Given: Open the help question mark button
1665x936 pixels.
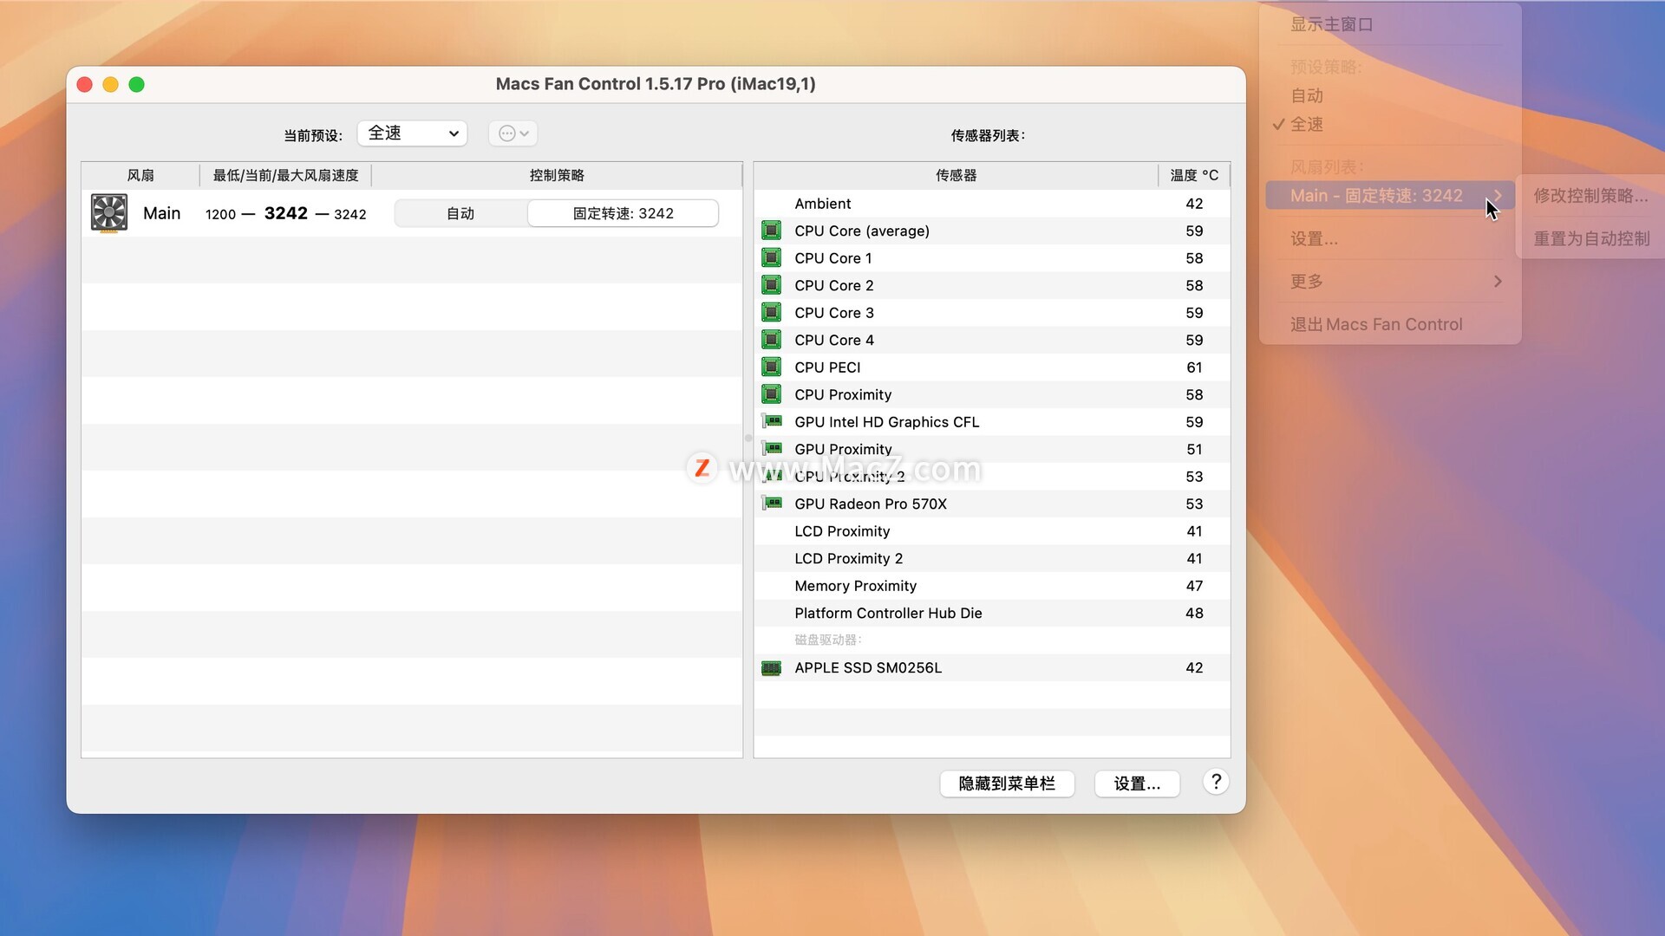Looking at the screenshot, I should (1216, 783).
